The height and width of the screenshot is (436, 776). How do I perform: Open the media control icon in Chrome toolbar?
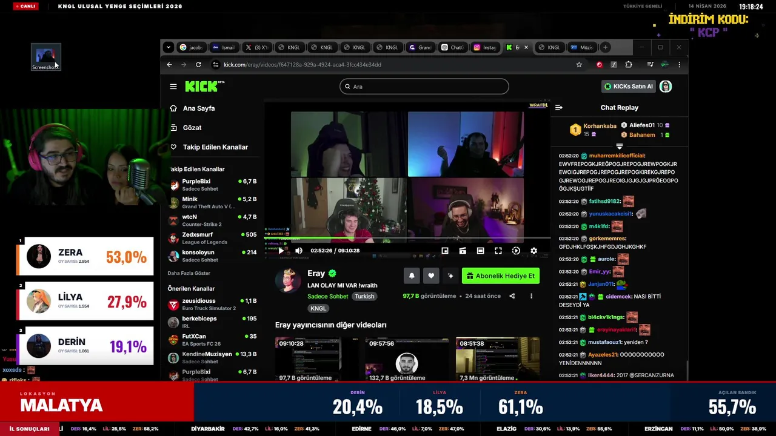tap(650, 65)
